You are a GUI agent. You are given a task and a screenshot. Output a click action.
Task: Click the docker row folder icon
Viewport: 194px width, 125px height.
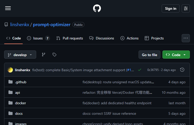point(11,103)
